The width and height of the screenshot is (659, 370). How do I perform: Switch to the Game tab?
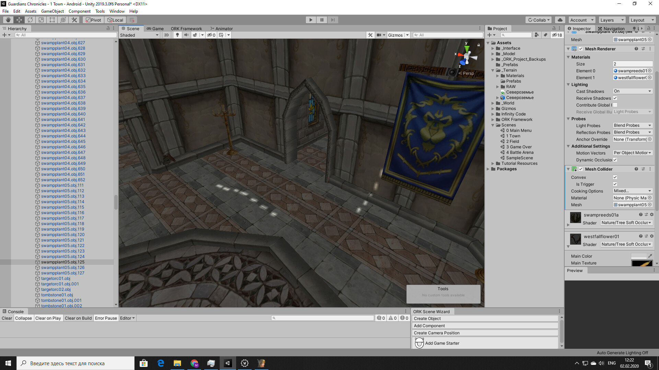click(x=155, y=28)
